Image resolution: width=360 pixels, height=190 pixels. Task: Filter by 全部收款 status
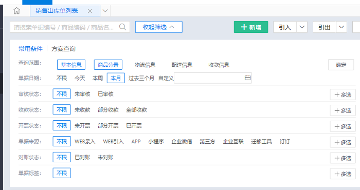click(136, 110)
